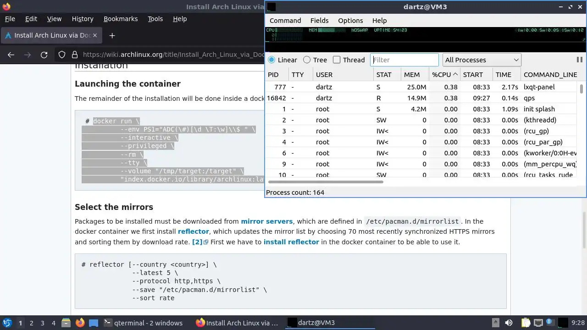Screen dimensions: 587x330
Task: Open the clipboard manager tray icon
Action: click(526, 323)
